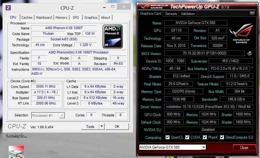This screenshot has height=158, width=260.
Task: Click the Code Name value Thuban
Action: pyautogui.click(x=48, y=33)
